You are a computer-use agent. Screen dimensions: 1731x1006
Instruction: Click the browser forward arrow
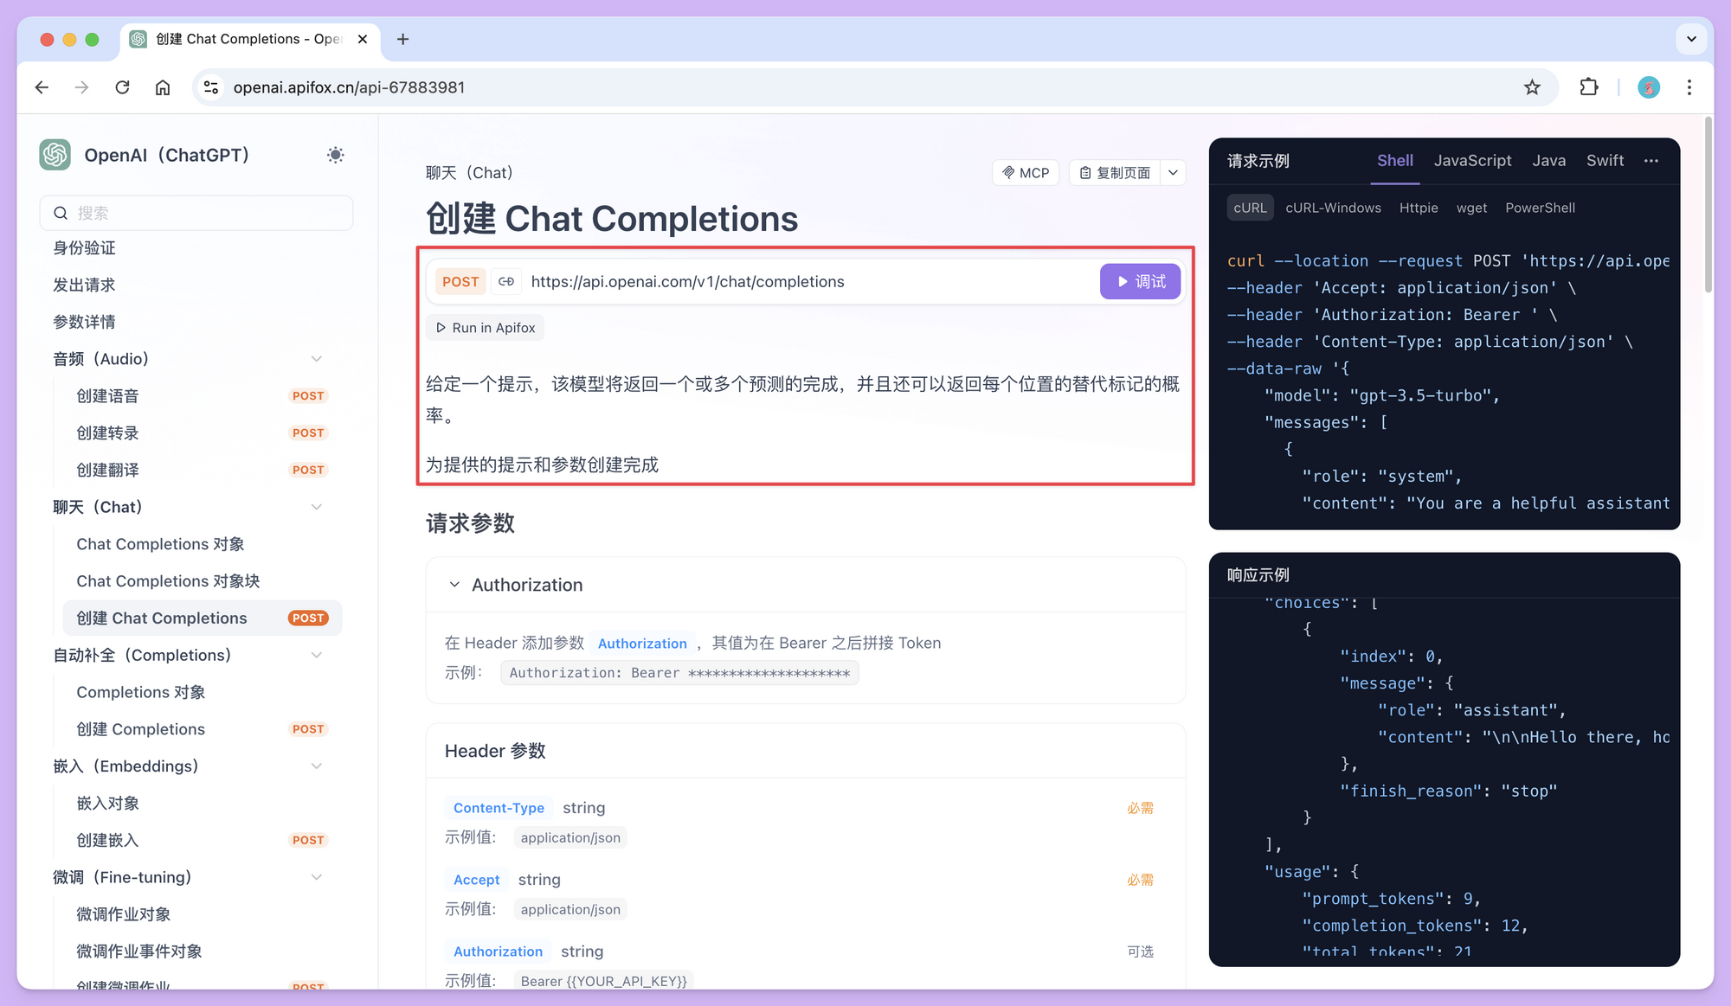point(81,87)
